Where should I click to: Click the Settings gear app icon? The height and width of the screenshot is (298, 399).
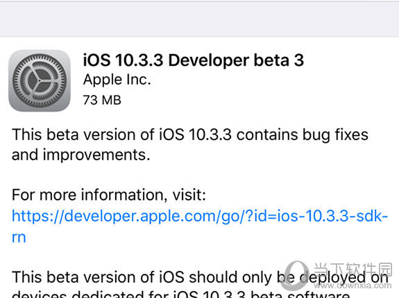[40, 80]
